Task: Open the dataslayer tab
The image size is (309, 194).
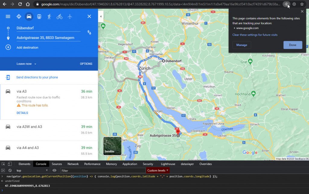Action: click(187, 164)
